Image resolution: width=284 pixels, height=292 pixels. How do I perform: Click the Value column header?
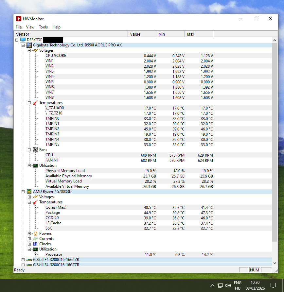pyautogui.click(x=142, y=34)
